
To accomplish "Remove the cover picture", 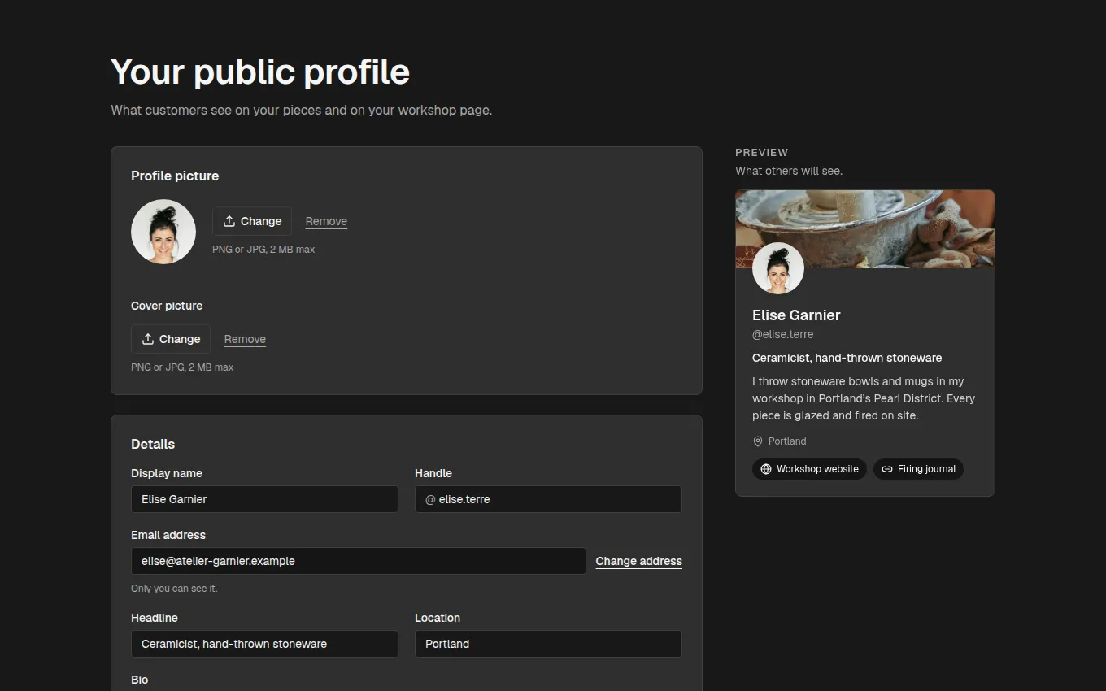I will 245,339.
